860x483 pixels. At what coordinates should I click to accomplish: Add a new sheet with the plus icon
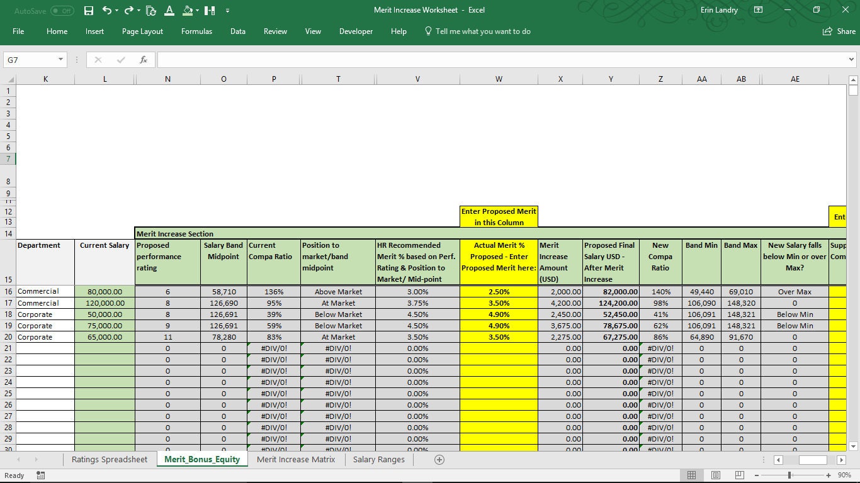click(x=439, y=460)
